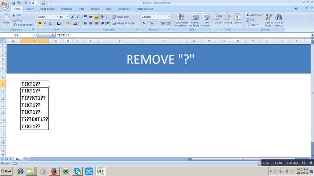This screenshot has height=176, width=314.
Task: Click the Copy command
Action: click(x=17, y=20)
